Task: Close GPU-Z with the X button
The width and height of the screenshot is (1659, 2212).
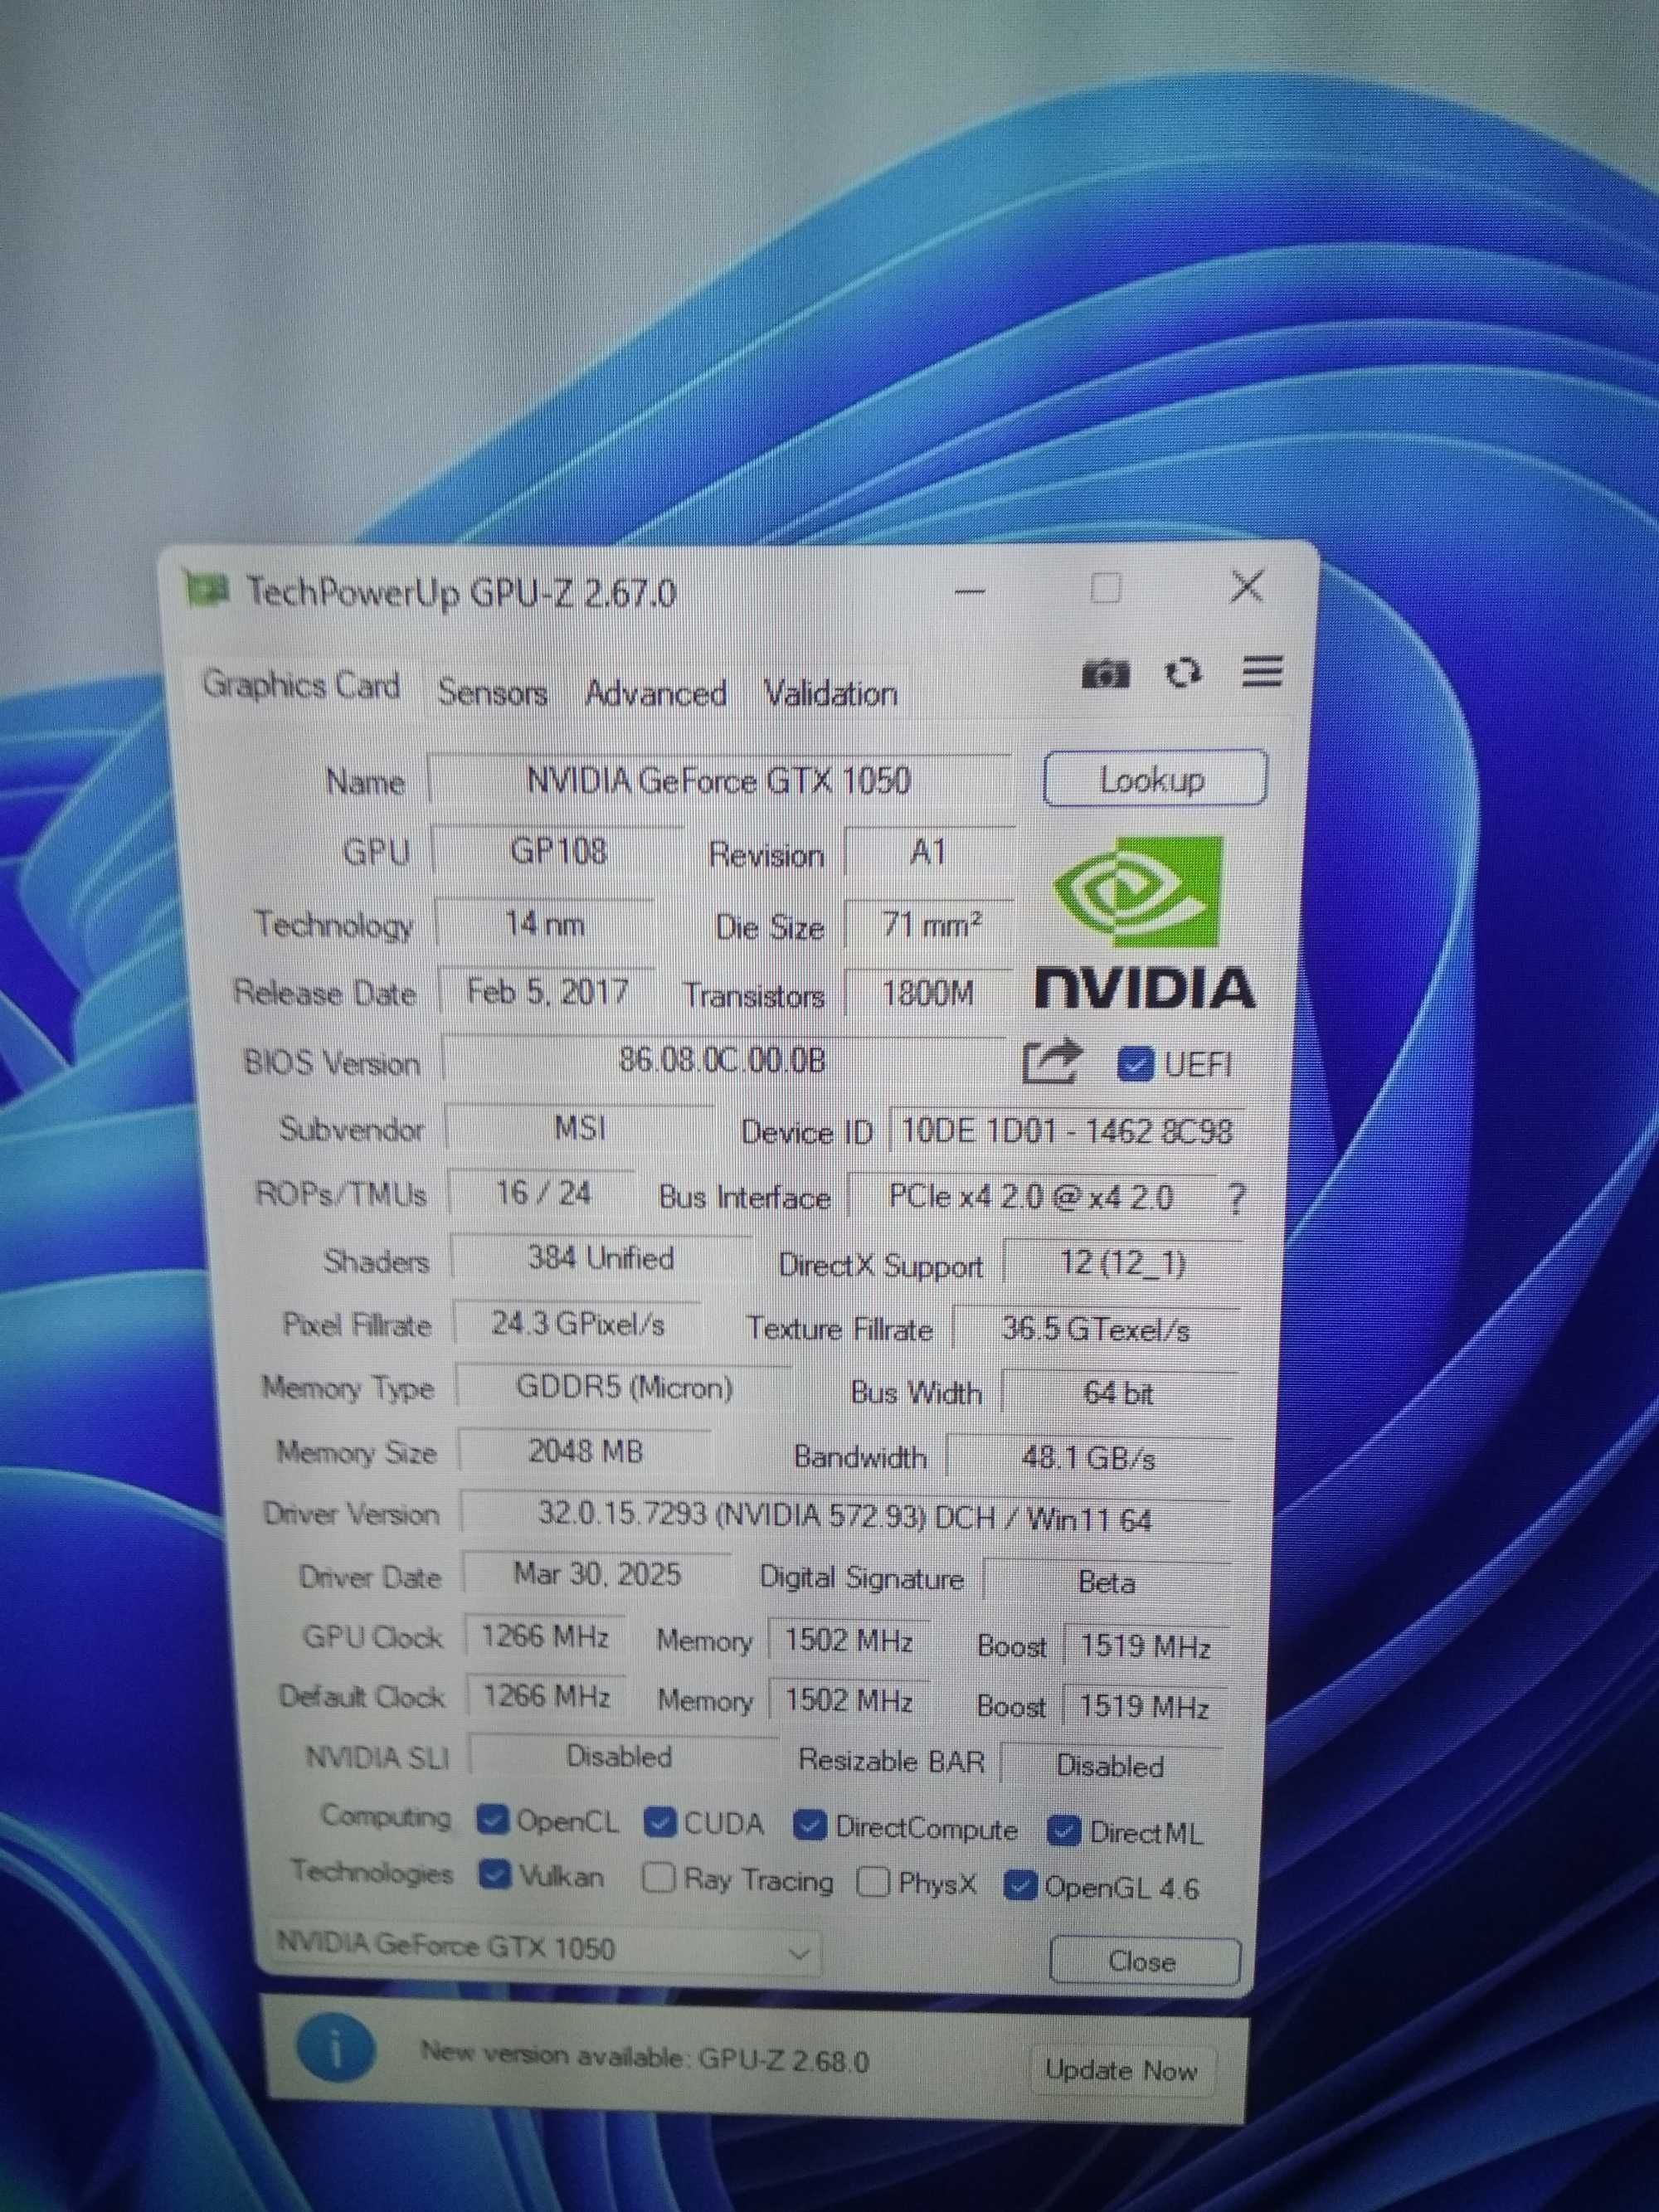Action: pyautogui.click(x=1247, y=586)
